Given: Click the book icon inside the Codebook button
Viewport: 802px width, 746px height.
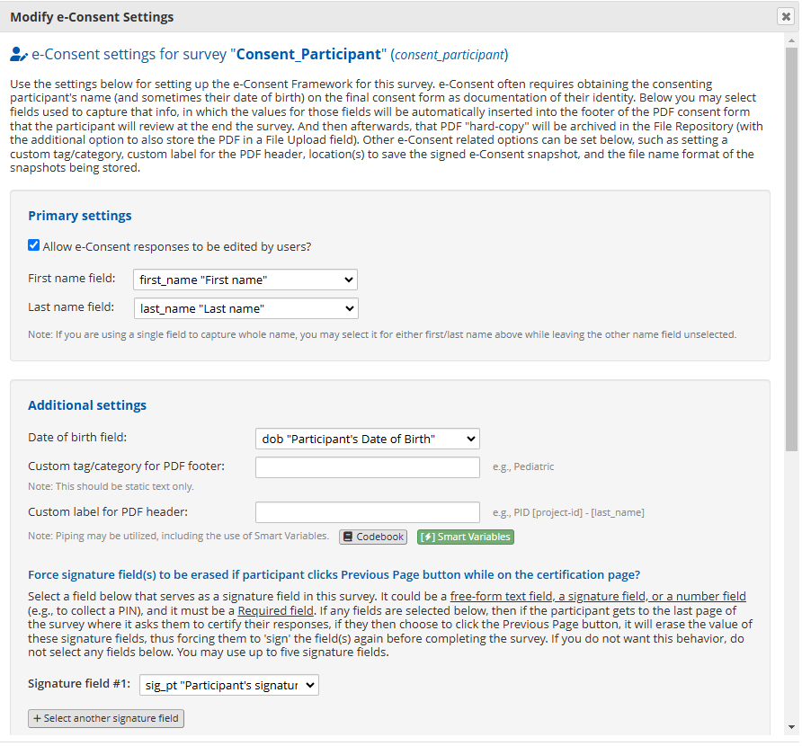Looking at the screenshot, I should click(x=349, y=537).
